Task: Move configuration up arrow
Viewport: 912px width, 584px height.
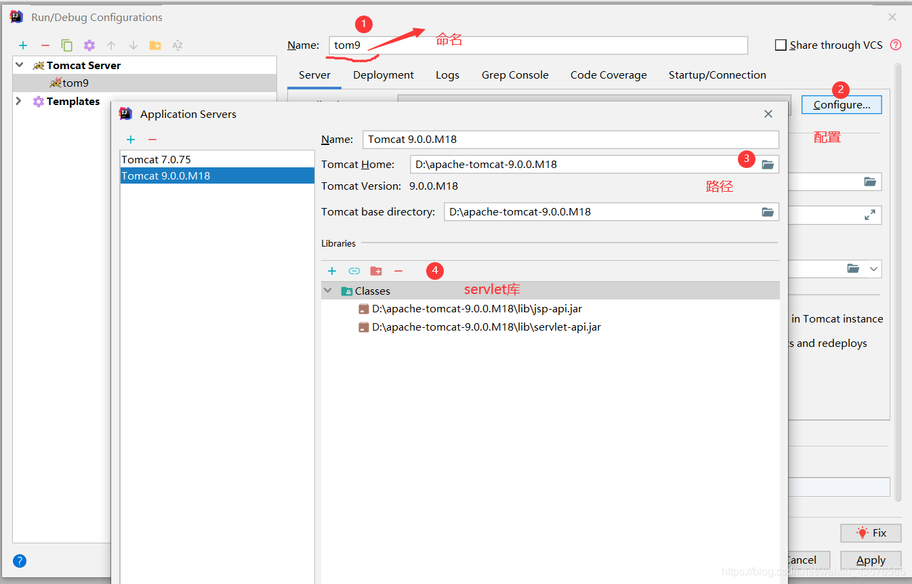Action: (111, 45)
